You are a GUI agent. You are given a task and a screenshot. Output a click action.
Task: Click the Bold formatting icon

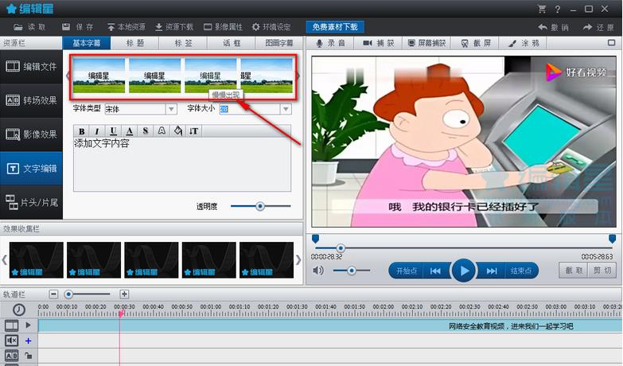82,131
